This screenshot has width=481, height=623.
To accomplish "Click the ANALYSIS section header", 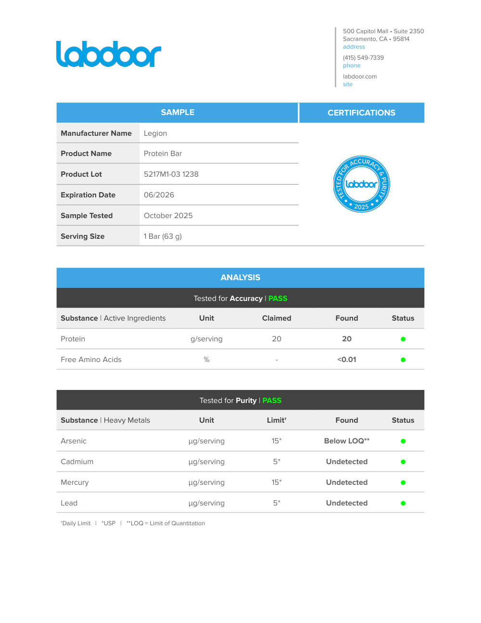I will 240,278.
